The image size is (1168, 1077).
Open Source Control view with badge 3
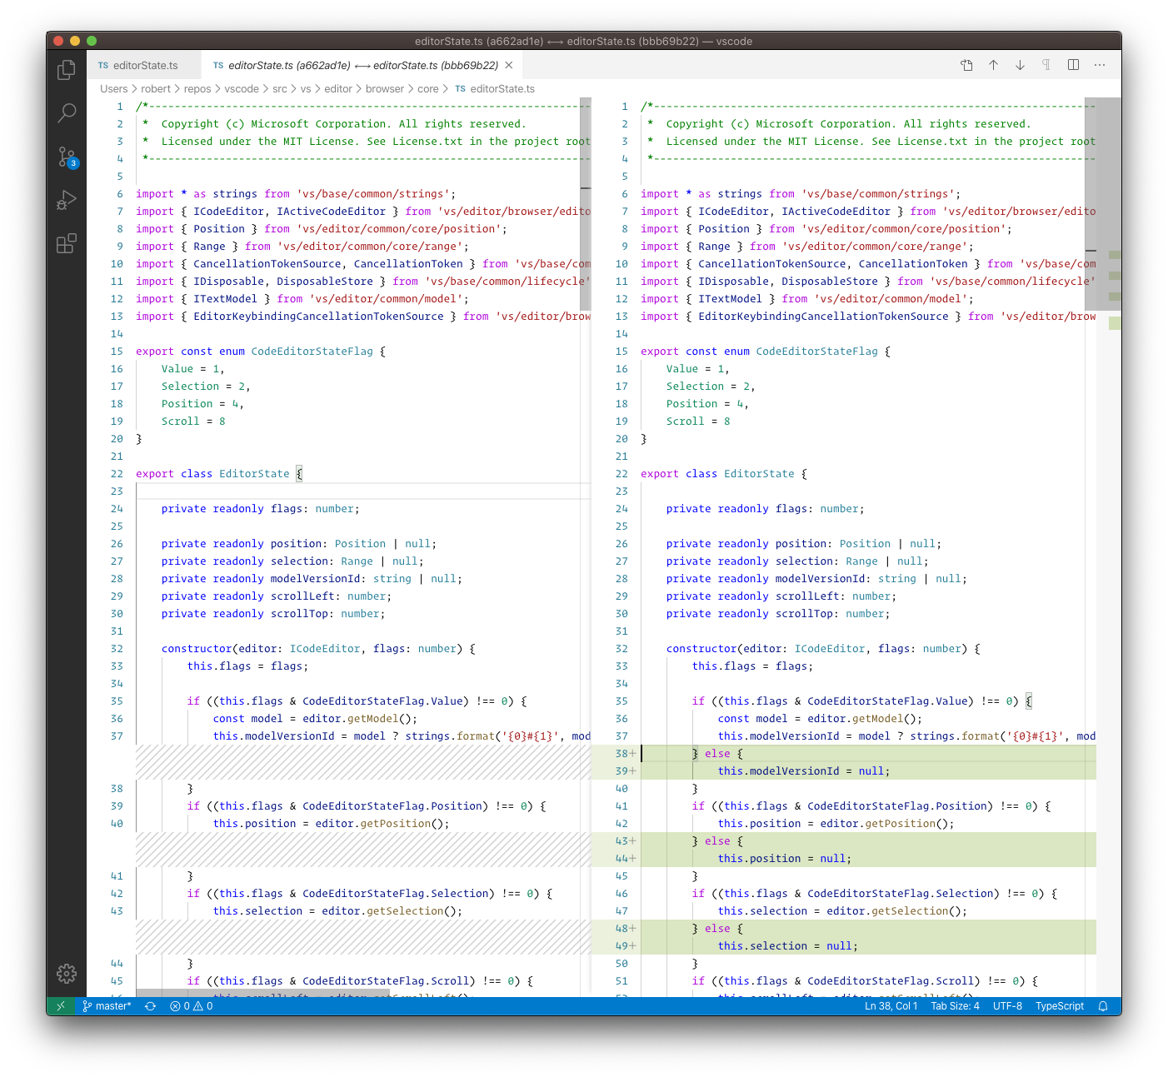67,157
